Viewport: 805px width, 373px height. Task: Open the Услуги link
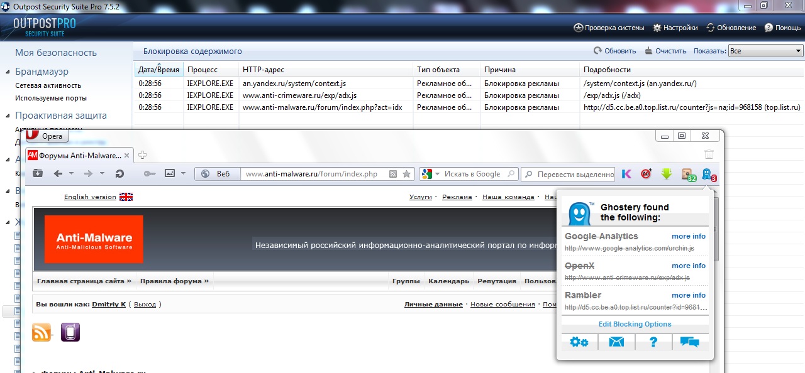421,197
